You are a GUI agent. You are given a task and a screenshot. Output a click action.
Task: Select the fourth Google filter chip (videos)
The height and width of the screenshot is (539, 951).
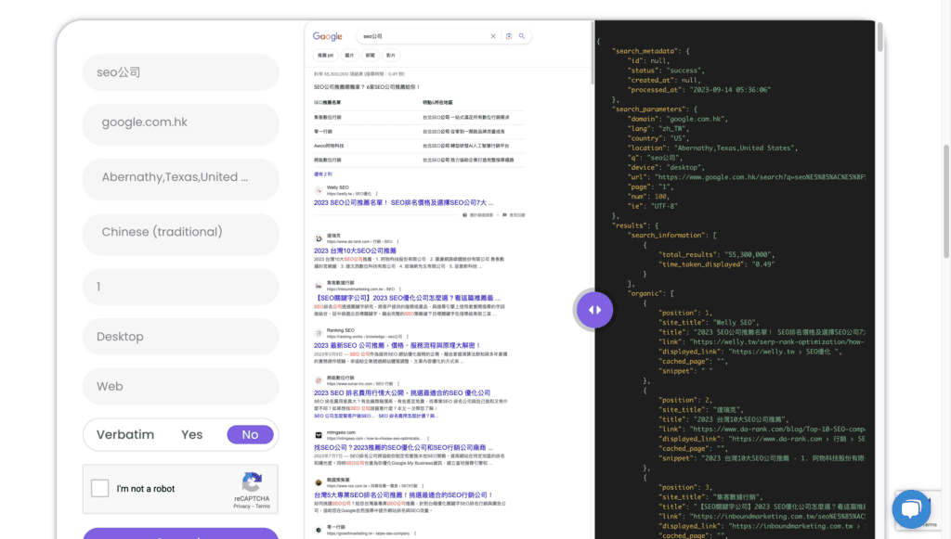coord(391,55)
